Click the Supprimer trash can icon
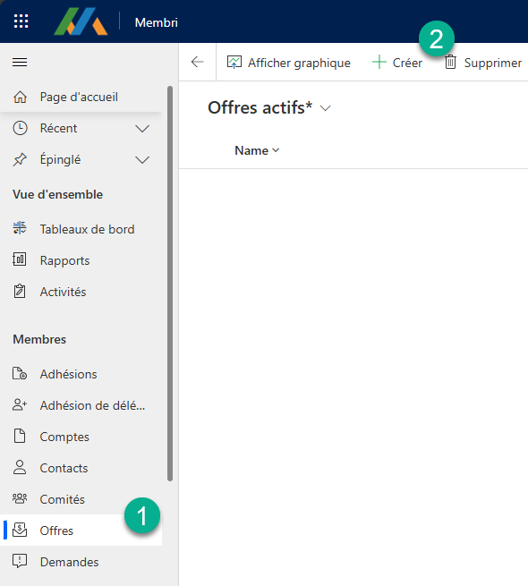 pyautogui.click(x=450, y=62)
